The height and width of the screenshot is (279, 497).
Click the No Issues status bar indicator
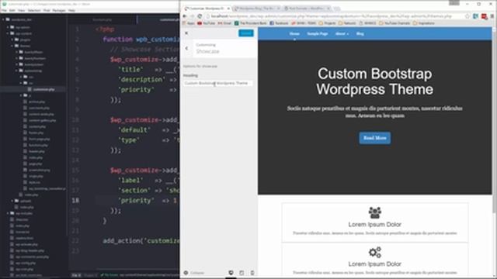point(109,275)
